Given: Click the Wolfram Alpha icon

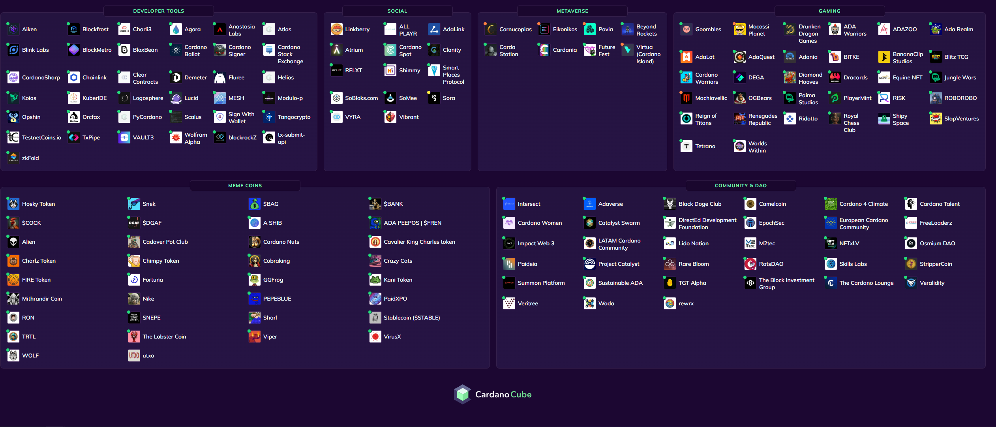Looking at the screenshot, I should 176,137.
